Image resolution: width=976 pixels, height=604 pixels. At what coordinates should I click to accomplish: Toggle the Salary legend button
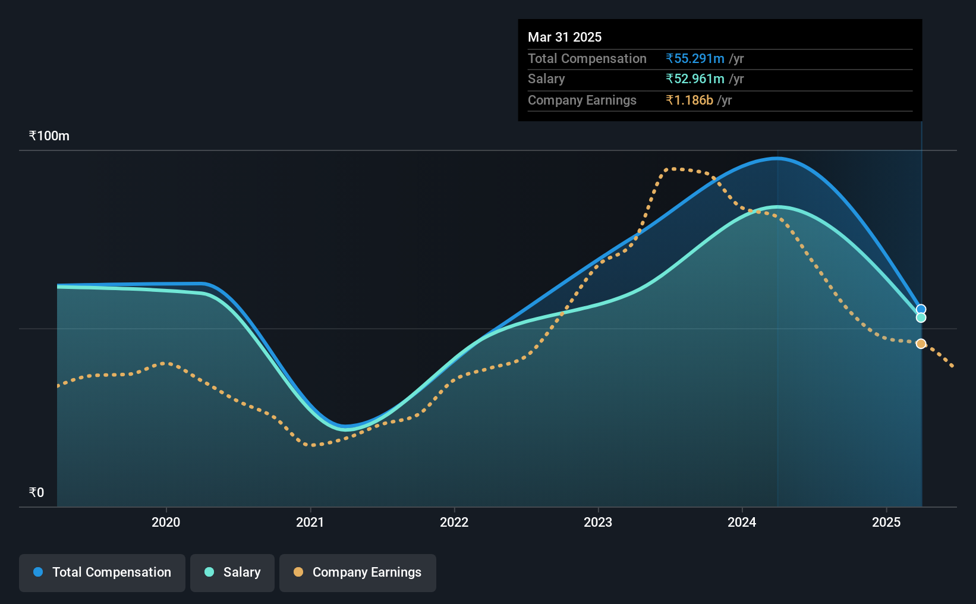[x=232, y=572]
